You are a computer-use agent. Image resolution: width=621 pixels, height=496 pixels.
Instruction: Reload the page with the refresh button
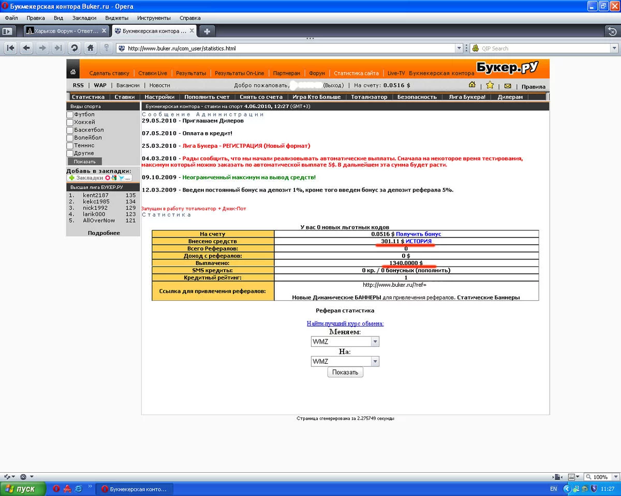74,48
